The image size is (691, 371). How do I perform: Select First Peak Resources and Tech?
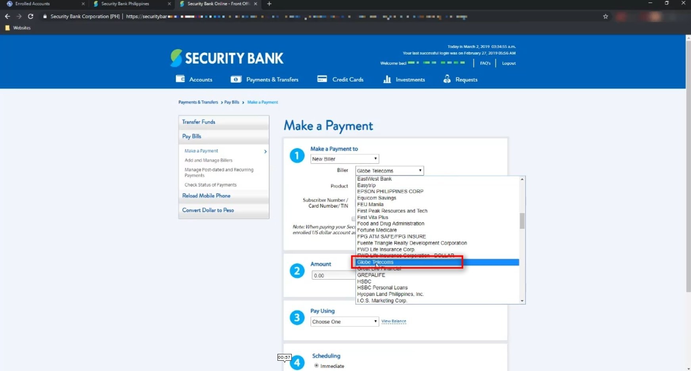pyautogui.click(x=437, y=211)
